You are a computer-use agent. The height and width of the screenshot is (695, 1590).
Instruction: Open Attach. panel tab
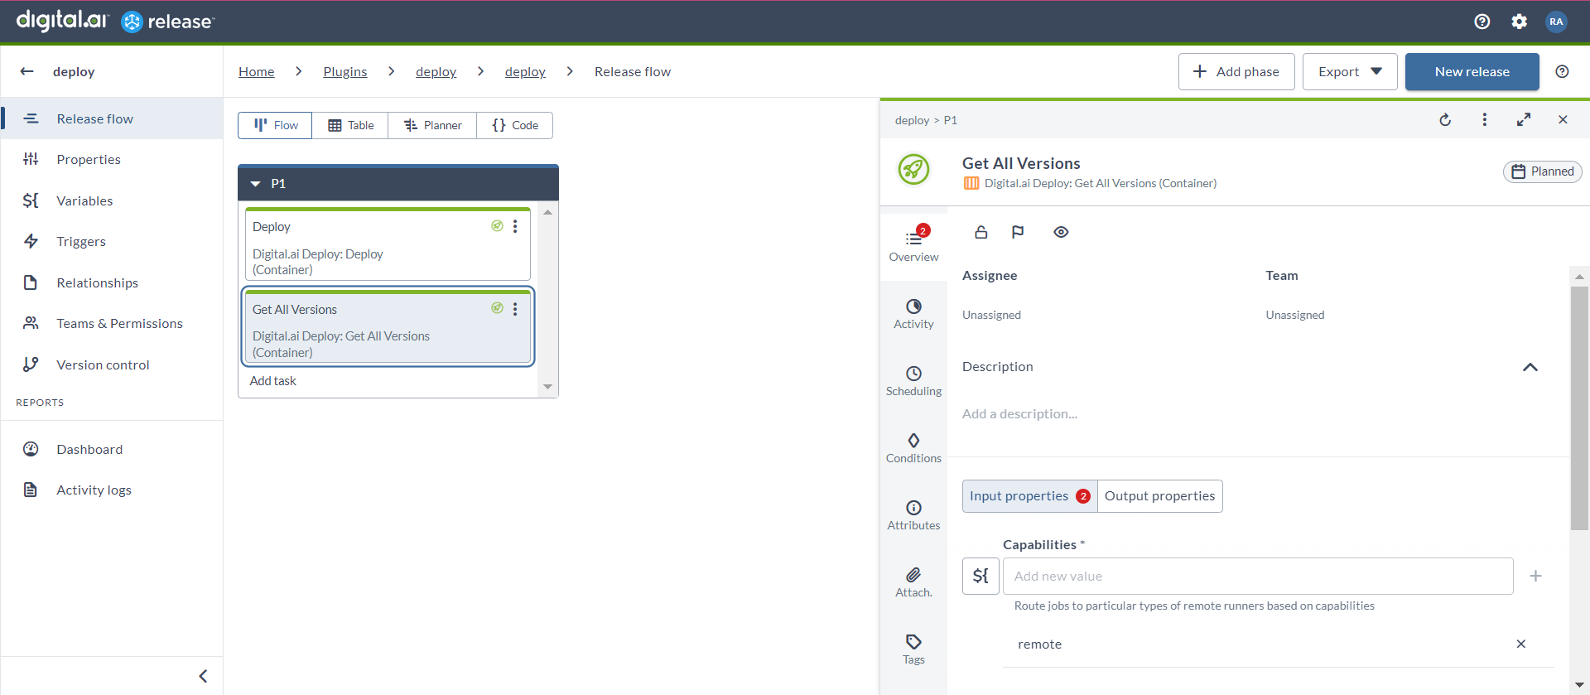point(913,582)
